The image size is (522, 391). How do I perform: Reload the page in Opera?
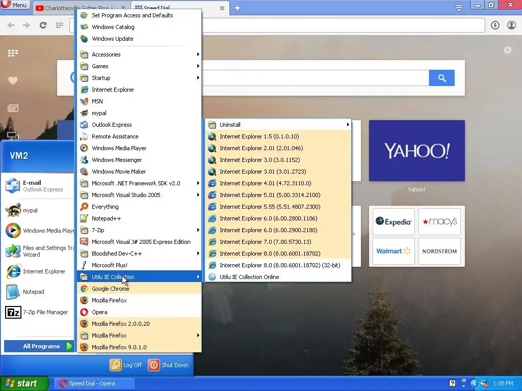(x=43, y=25)
